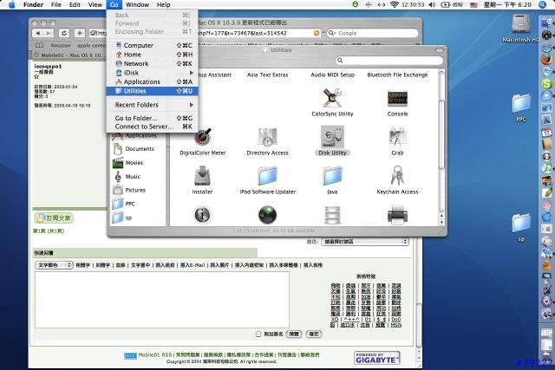
Task: Click the 確定 submit button
Action: click(x=314, y=334)
